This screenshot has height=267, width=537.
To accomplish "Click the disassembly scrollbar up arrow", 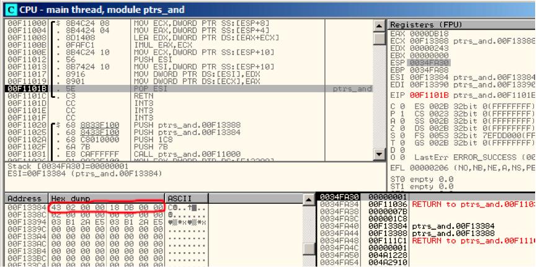I will point(379,26).
